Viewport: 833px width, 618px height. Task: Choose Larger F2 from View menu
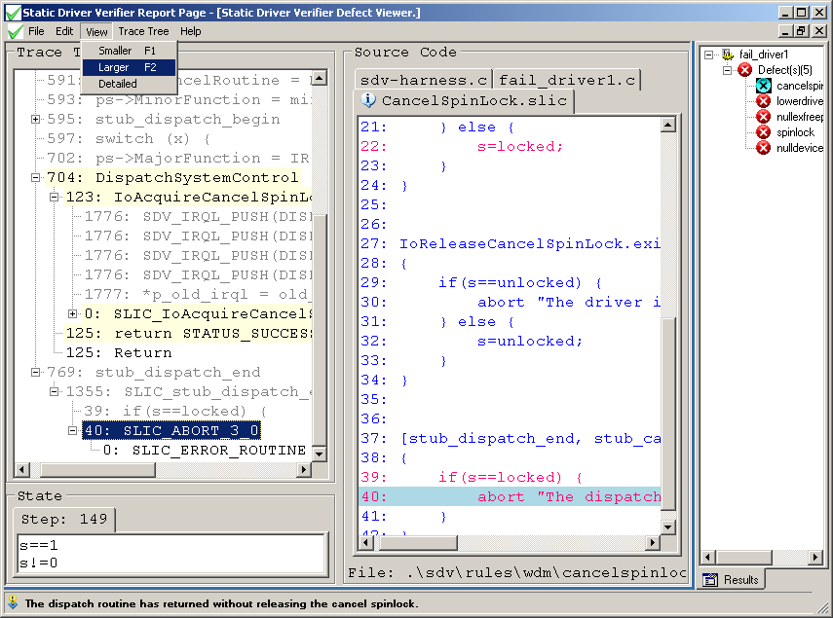tap(129, 67)
